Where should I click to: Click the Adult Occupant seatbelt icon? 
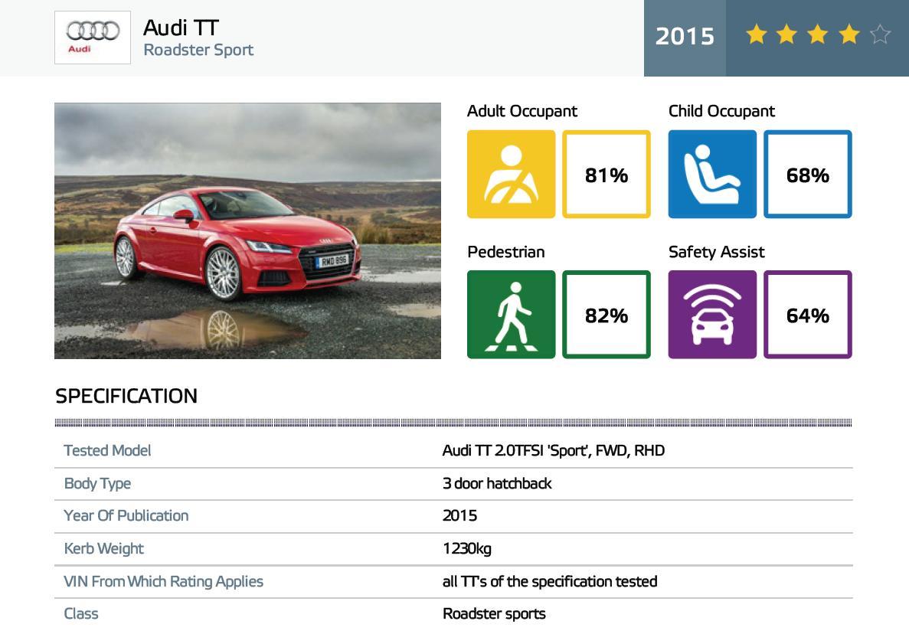(x=512, y=175)
